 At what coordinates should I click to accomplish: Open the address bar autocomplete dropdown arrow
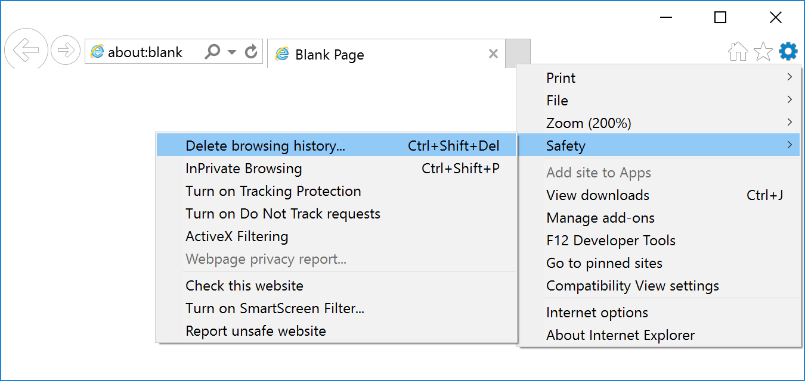232,52
